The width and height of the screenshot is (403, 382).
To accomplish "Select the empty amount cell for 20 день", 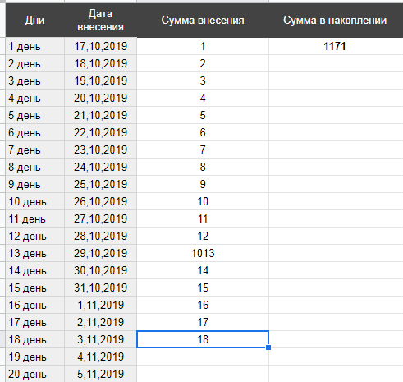I will pyautogui.click(x=203, y=374).
